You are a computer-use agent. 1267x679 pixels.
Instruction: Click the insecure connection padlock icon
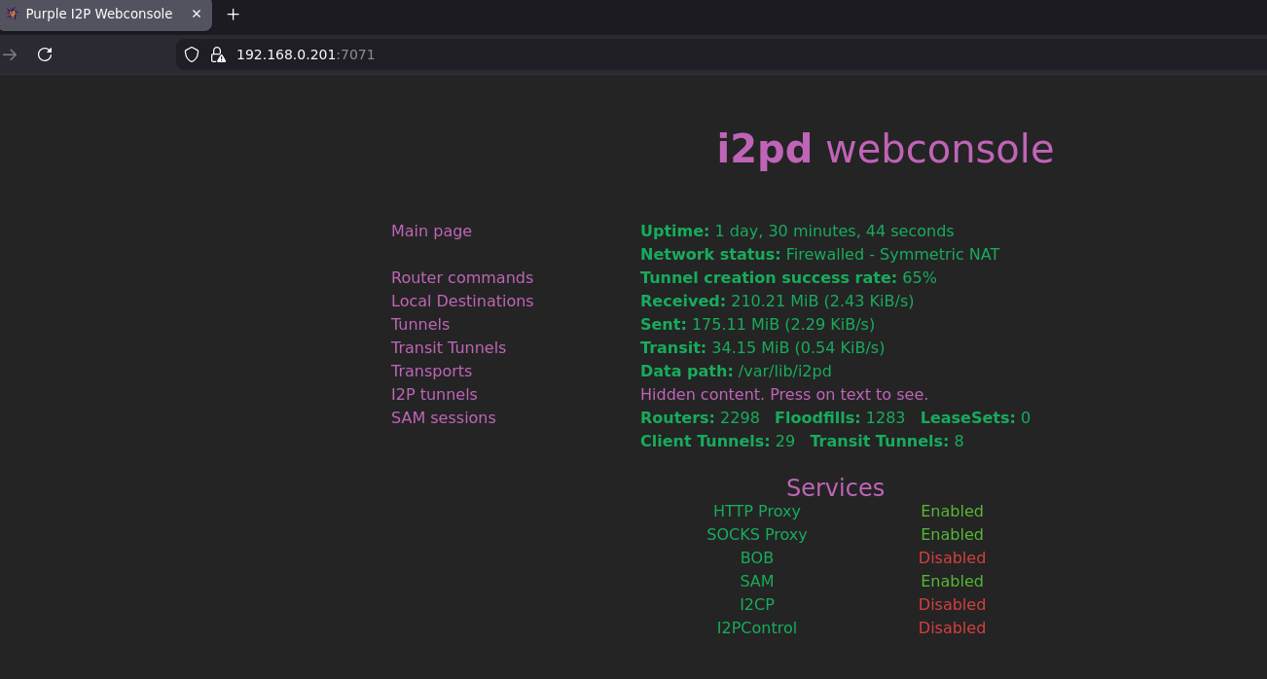(218, 54)
